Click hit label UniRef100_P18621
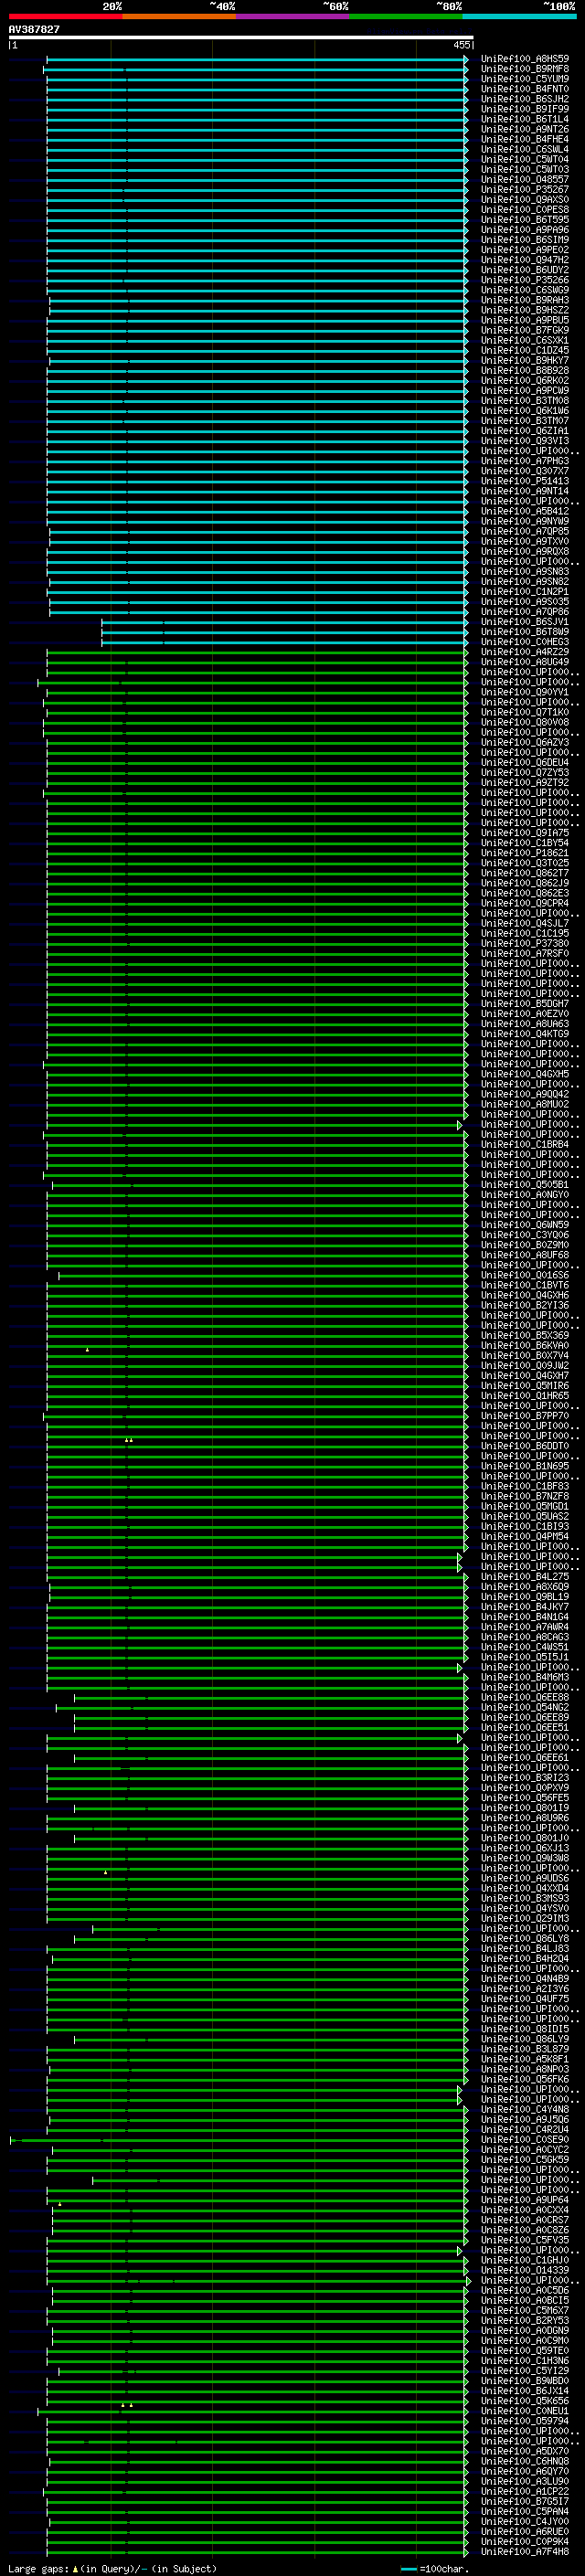 525,853
